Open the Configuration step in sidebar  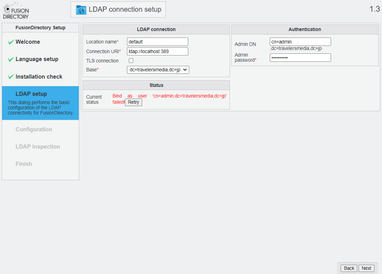(x=34, y=130)
